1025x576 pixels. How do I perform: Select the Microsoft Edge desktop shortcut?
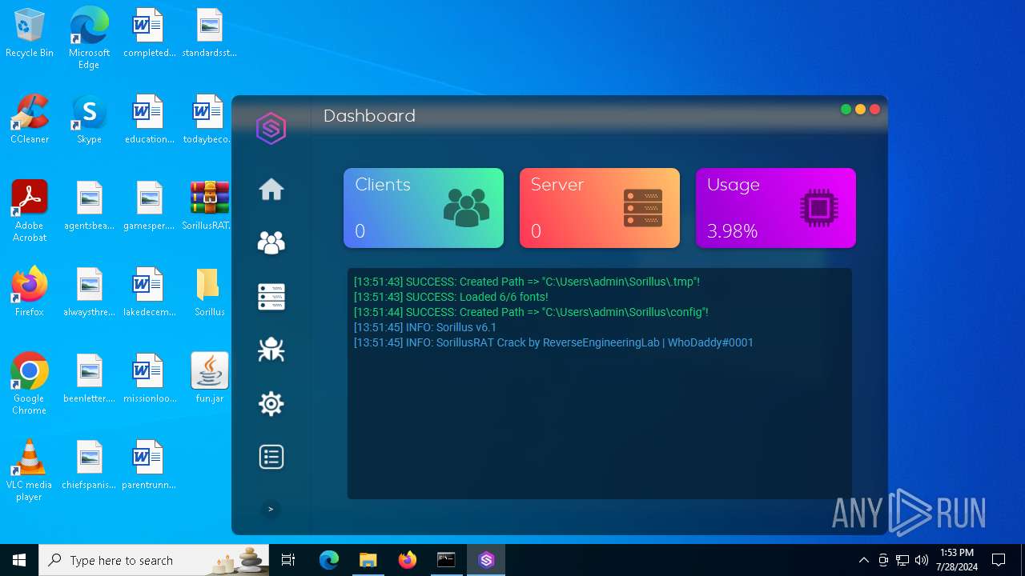(89, 38)
